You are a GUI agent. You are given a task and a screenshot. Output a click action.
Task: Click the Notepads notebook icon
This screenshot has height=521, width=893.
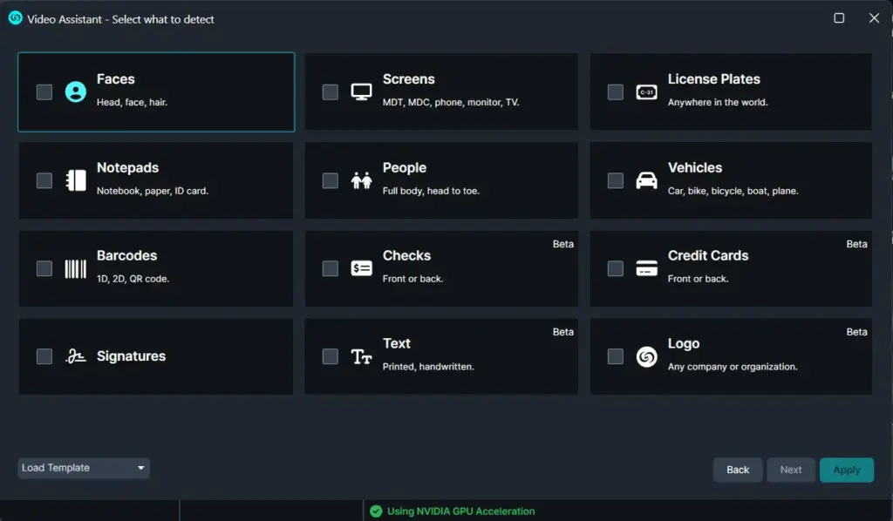76,180
